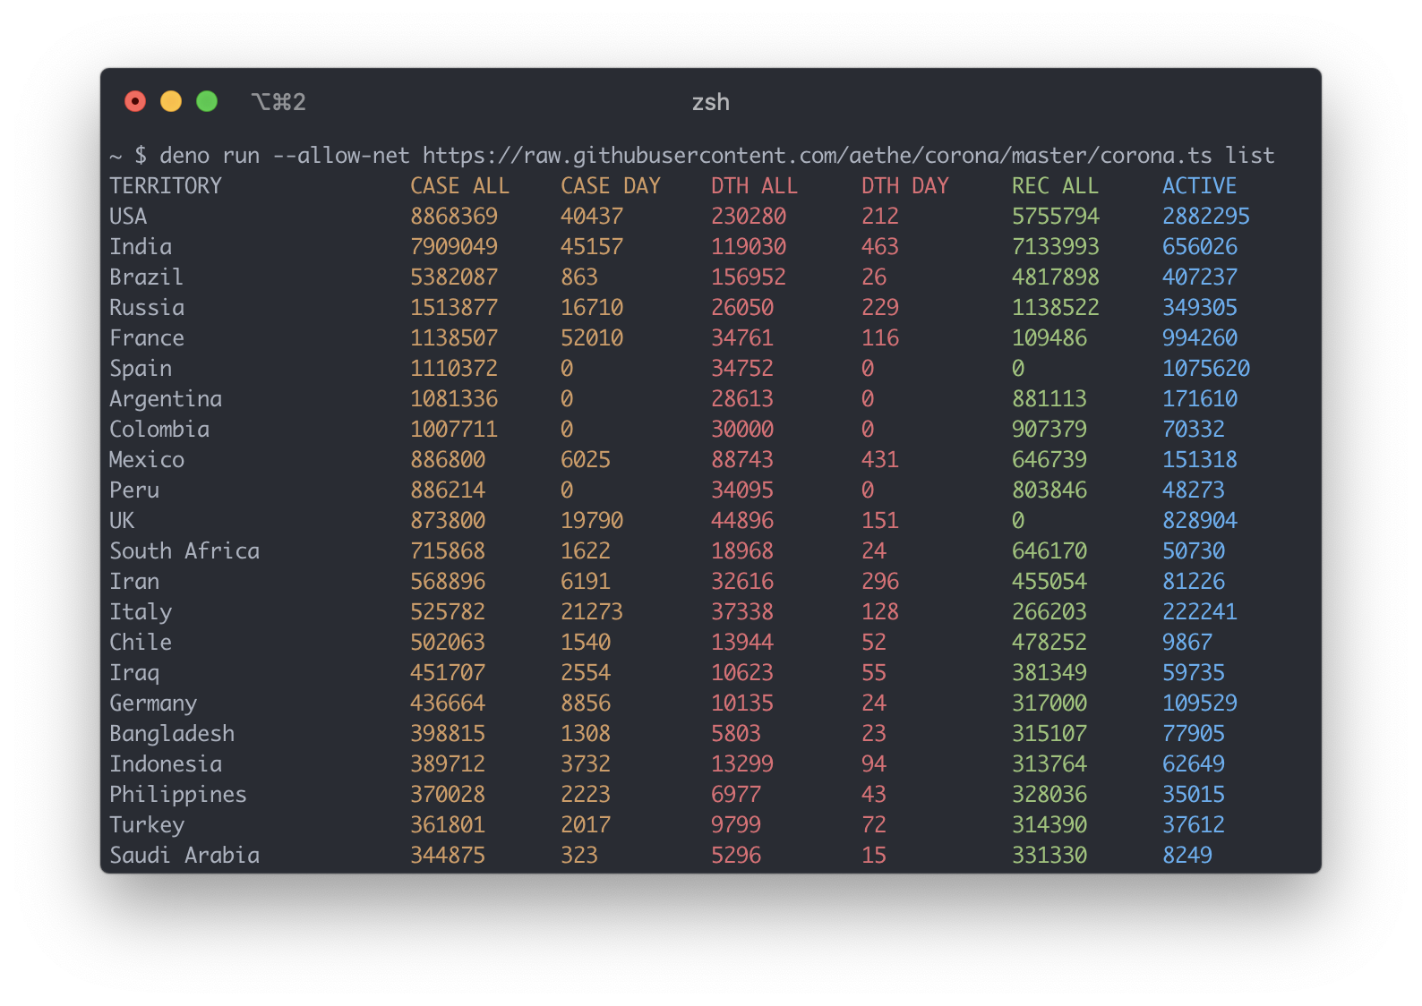Select the Argentina territory label
The width and height of the screenshot is (1422, 1006).
click(166, 399)
